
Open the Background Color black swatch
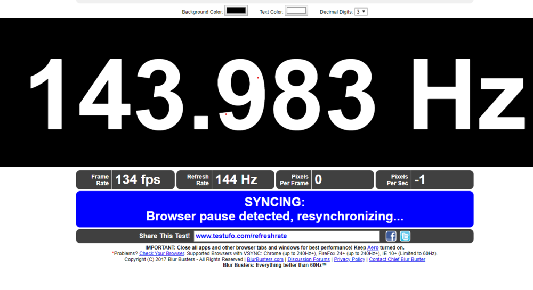click(x=236, y=11)
